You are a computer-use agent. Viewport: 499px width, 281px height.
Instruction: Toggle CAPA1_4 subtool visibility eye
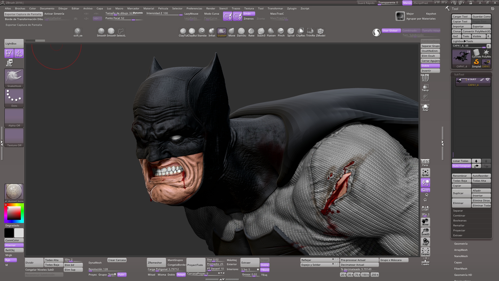[488, 79]
